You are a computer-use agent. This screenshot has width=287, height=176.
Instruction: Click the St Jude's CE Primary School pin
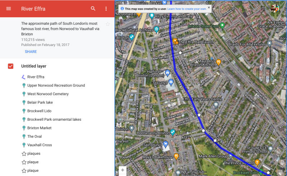[270, 149]
